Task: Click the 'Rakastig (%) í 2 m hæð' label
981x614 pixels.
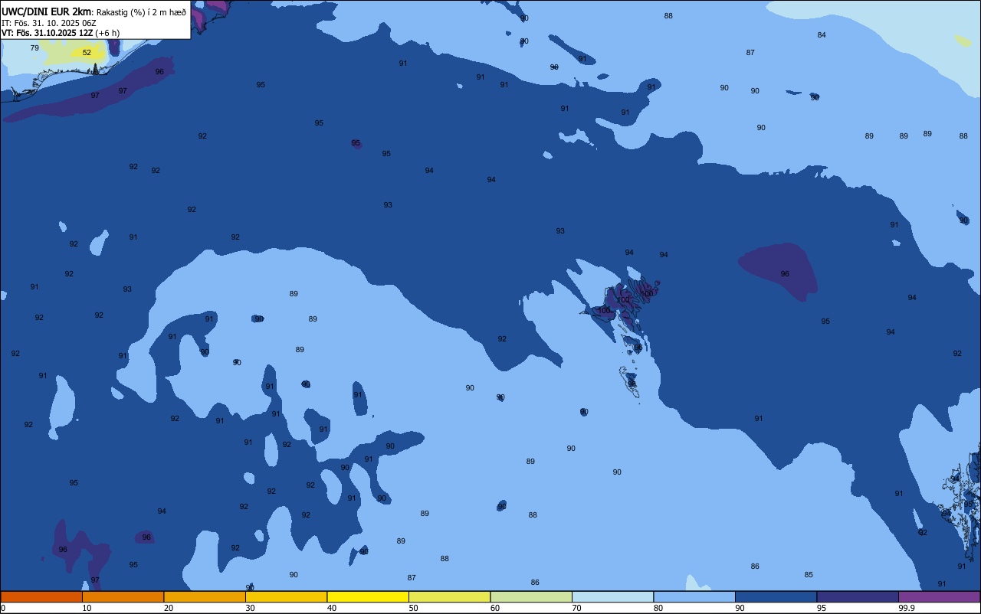Action: coord(141,11)
